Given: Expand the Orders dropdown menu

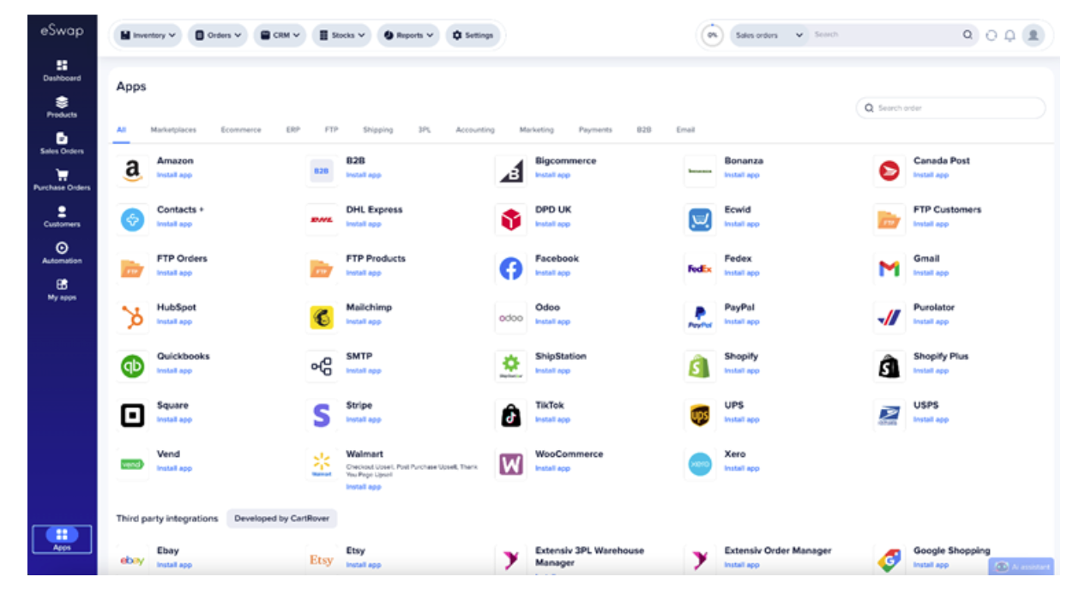Looking at the screenshot, I should tap(218, 35).
